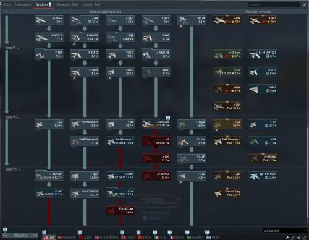Select the B-57B bomber card
The height and width of the screenshot is (240, 309).
[x=192, y=20]
